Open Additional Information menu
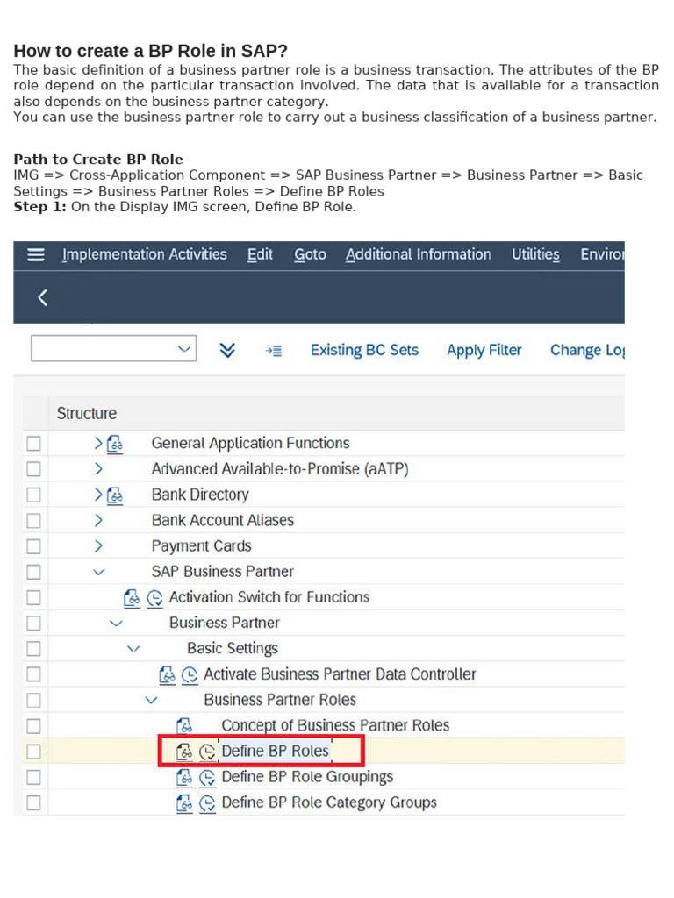 pos(419,254)
